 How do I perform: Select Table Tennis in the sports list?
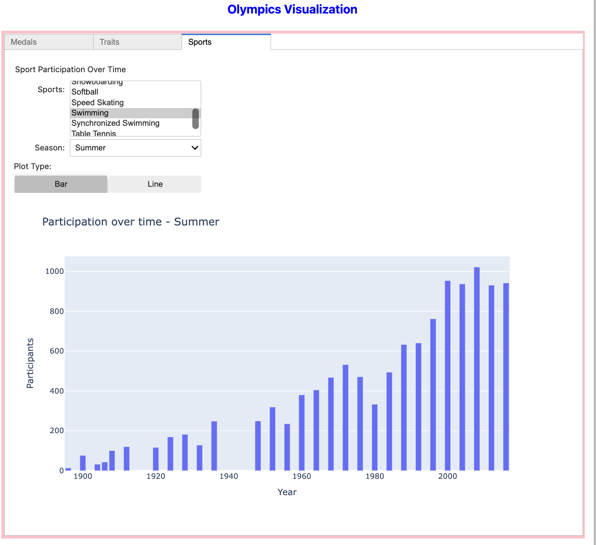tap(94, 133)
